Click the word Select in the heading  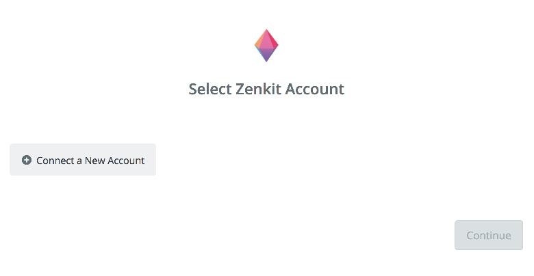(210, 89)
